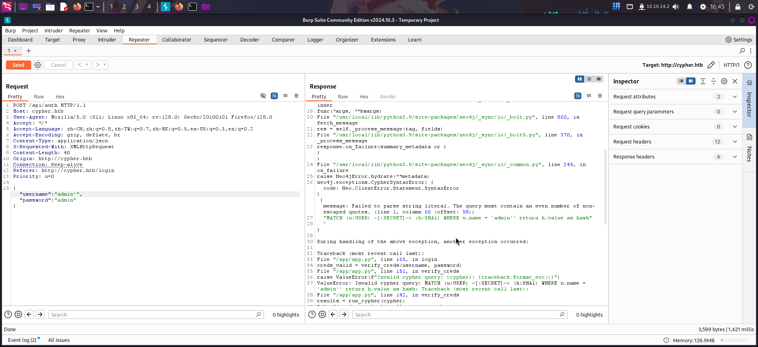Open request send options gear
758x347 pixels.
(38, 65)
